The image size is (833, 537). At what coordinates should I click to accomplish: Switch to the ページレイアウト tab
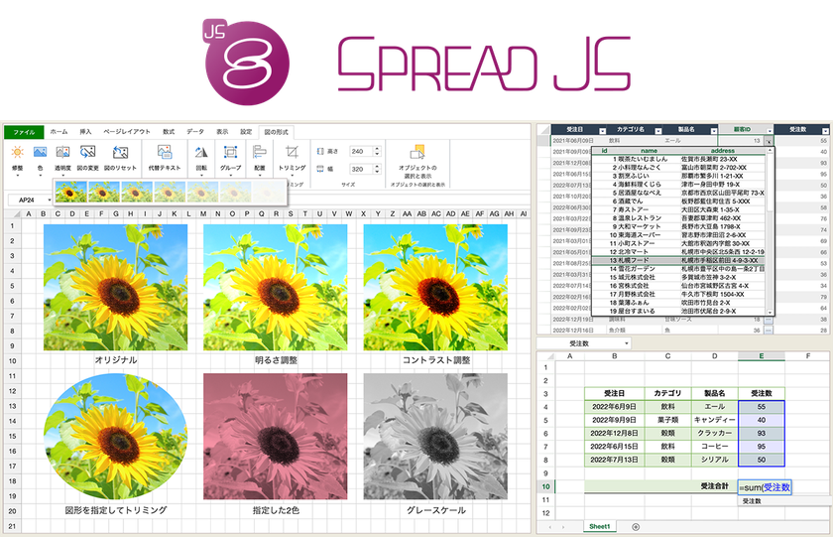[x=127, y=131]
